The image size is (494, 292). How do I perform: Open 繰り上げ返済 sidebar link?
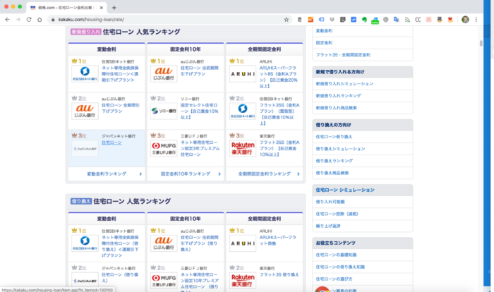(x=328, y=226)
